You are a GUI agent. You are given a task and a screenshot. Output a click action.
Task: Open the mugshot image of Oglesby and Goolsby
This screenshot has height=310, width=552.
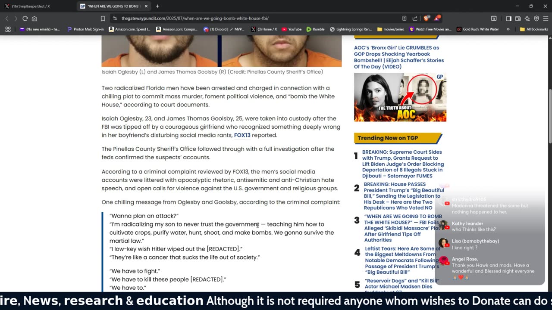coord(222,51)
